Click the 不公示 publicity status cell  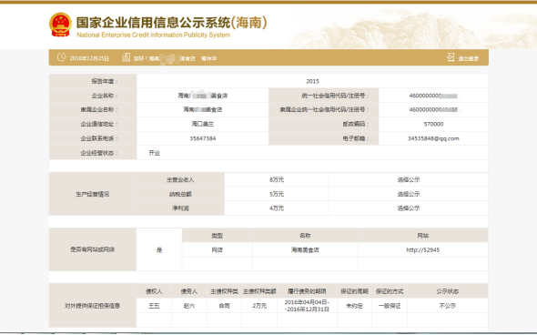(x=447, y=306)
